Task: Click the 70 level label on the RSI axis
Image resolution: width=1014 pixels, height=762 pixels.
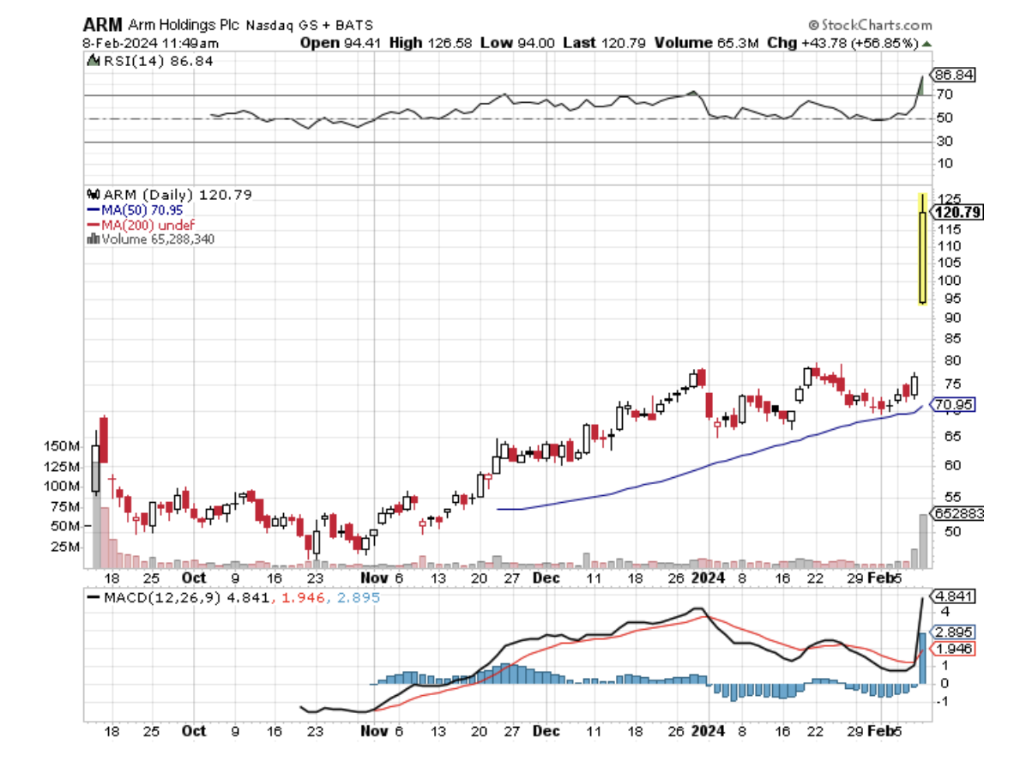Action: (945, 94)
